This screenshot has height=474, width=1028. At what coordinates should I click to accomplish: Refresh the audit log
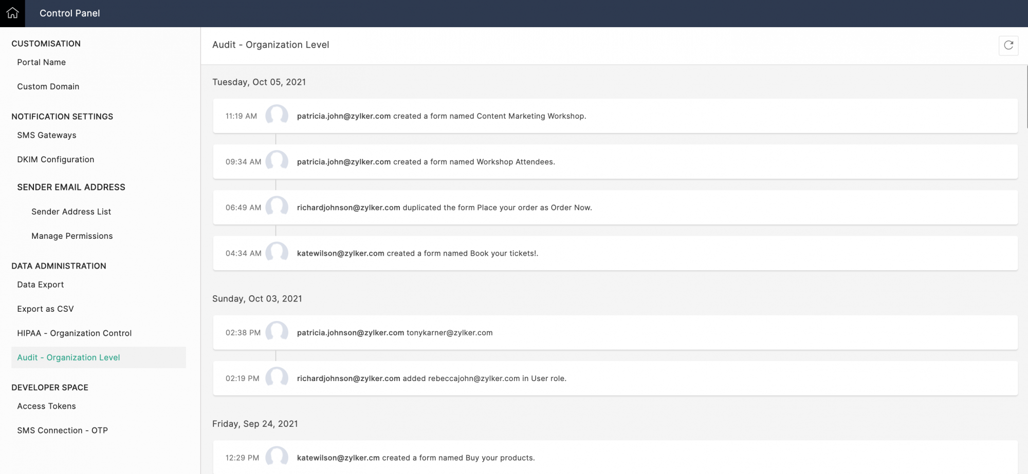(1008, 45)
